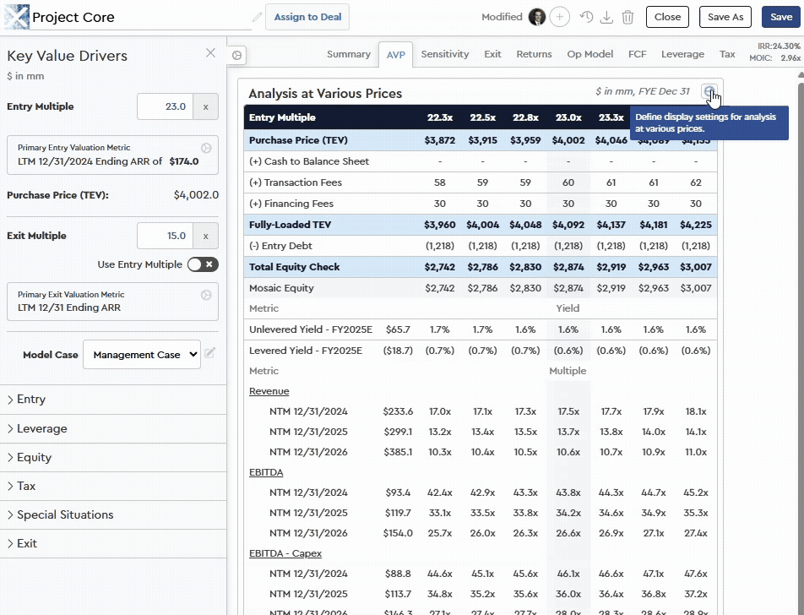The height and width of the screenshot is (615, 804).
Task: Open the Management Case dropdown
Action: pyautogui.click(x=141, y=354)
